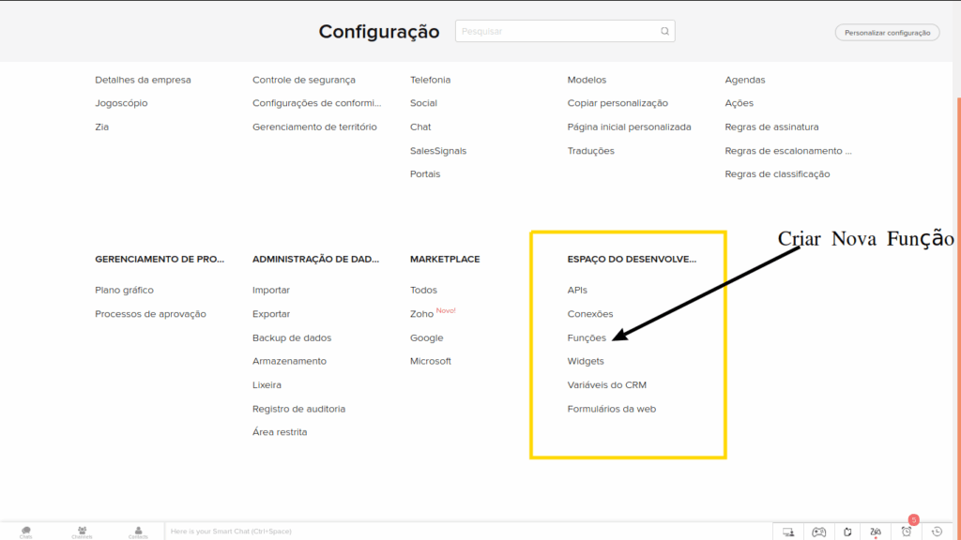Screen dimensions: 961x540
Task: Open the Chats icon in bottom bar
Action: point(25,532)
